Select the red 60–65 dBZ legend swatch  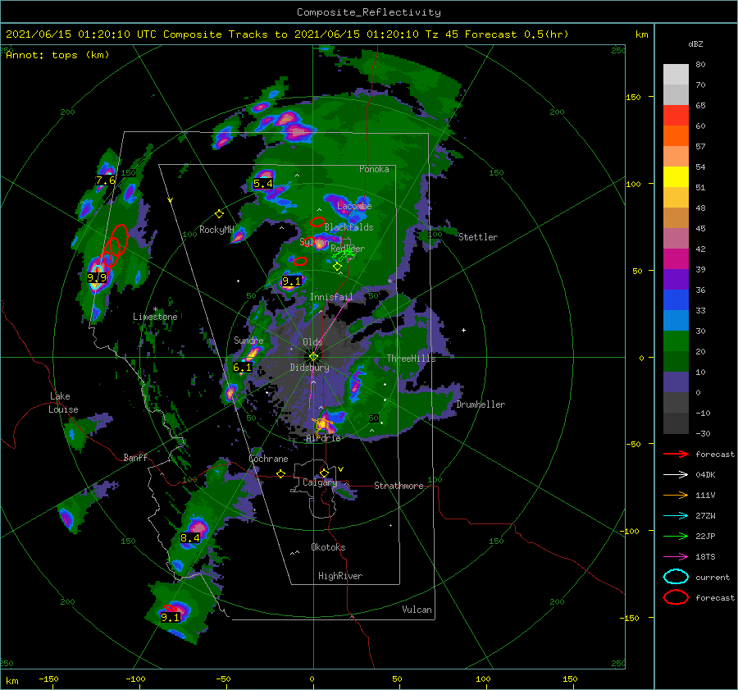(676, 116)
